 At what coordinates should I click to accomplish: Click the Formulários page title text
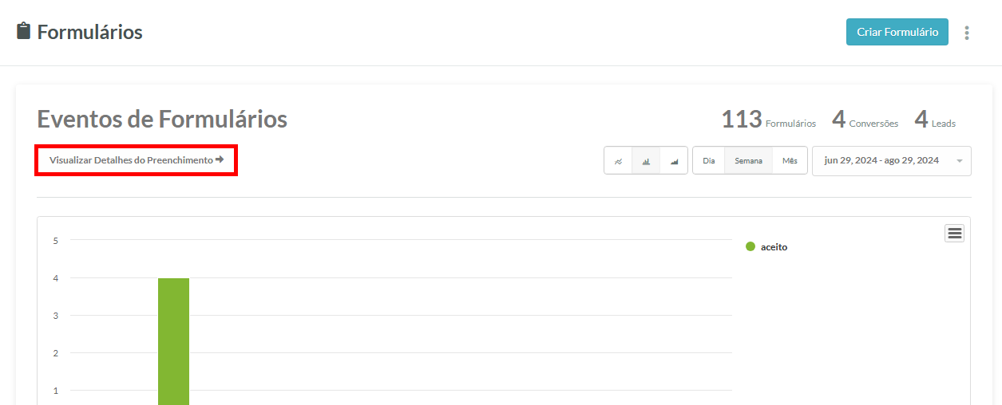coord(89,33)
